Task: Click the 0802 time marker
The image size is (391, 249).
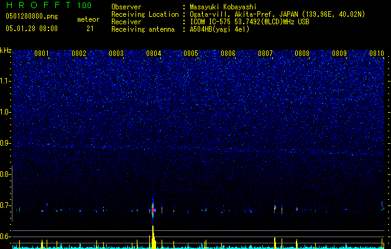Action: [x=79, y=54]
